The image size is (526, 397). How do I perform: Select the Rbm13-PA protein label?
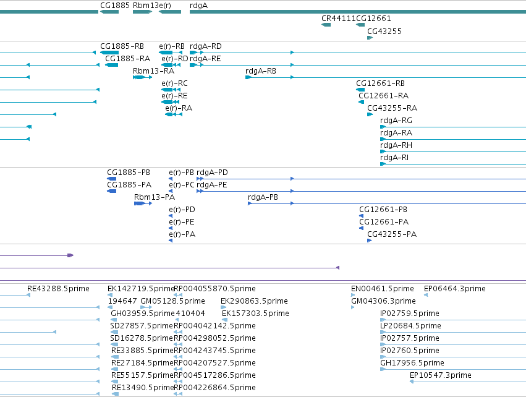[155, 197]
